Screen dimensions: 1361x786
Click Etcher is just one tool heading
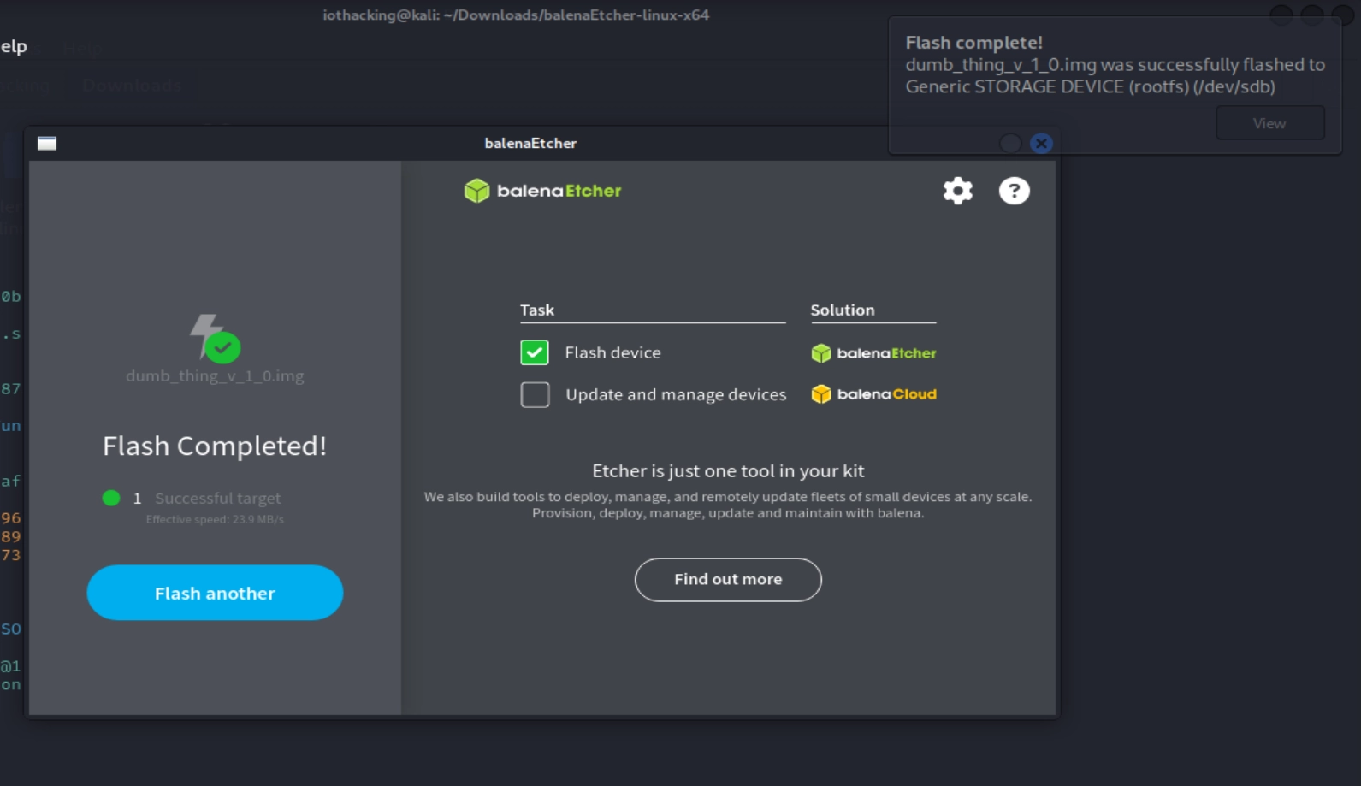pos(728,470)
